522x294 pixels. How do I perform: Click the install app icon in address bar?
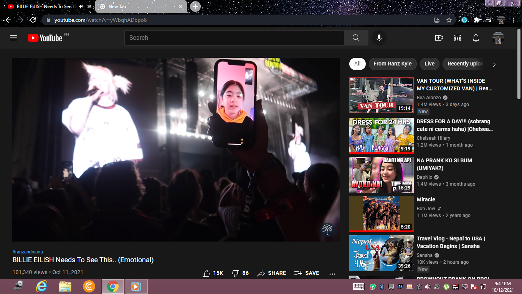[437, 20]
